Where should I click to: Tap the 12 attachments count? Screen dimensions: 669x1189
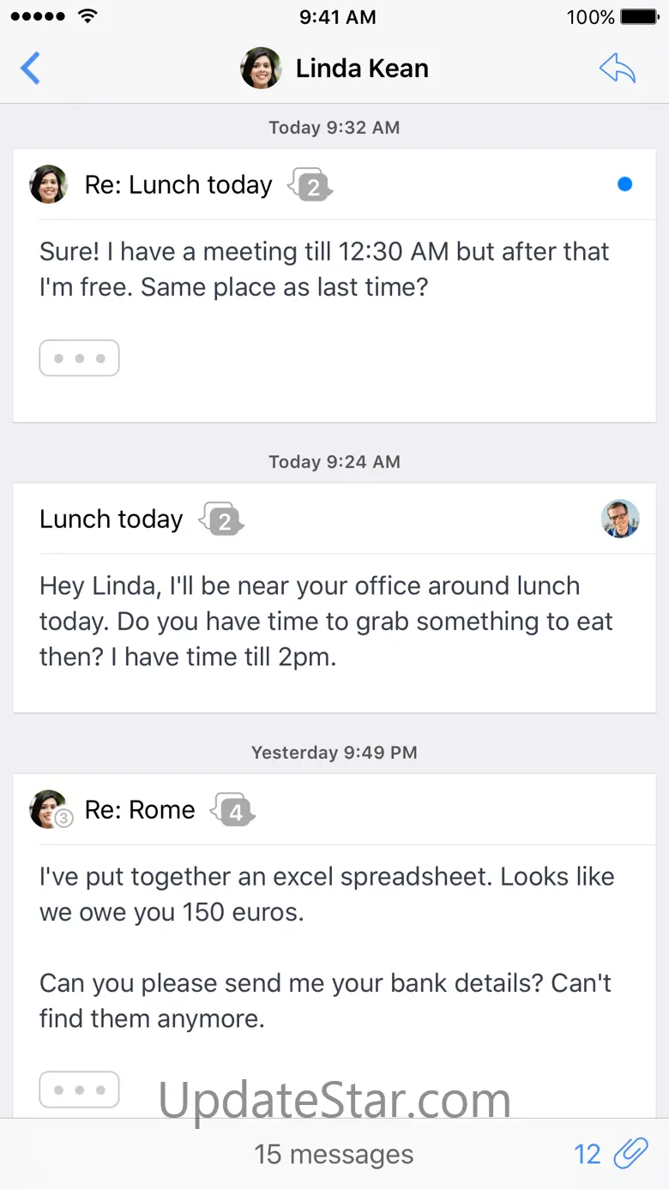[x=588, y=1155]
